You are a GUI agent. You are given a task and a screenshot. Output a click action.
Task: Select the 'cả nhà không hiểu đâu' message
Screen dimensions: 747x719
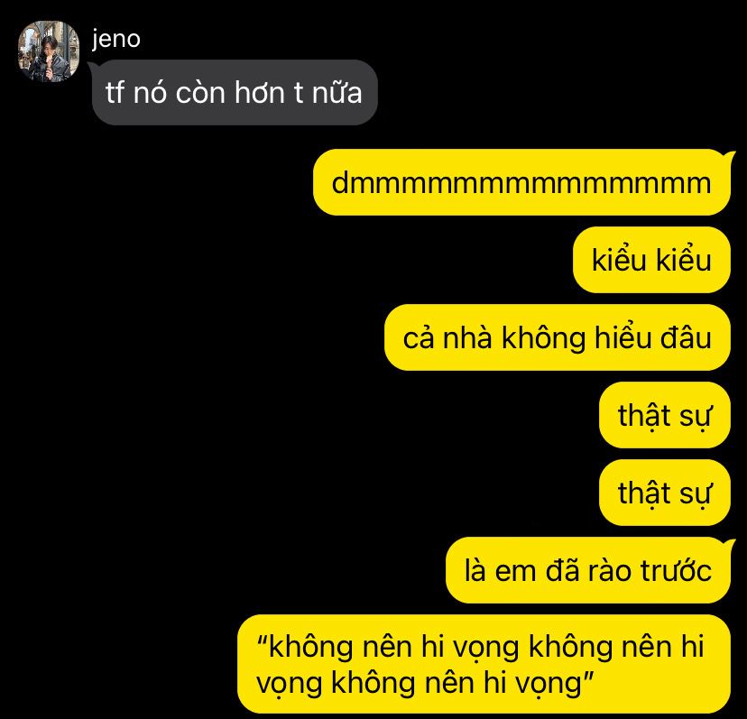tap(558, 337)
